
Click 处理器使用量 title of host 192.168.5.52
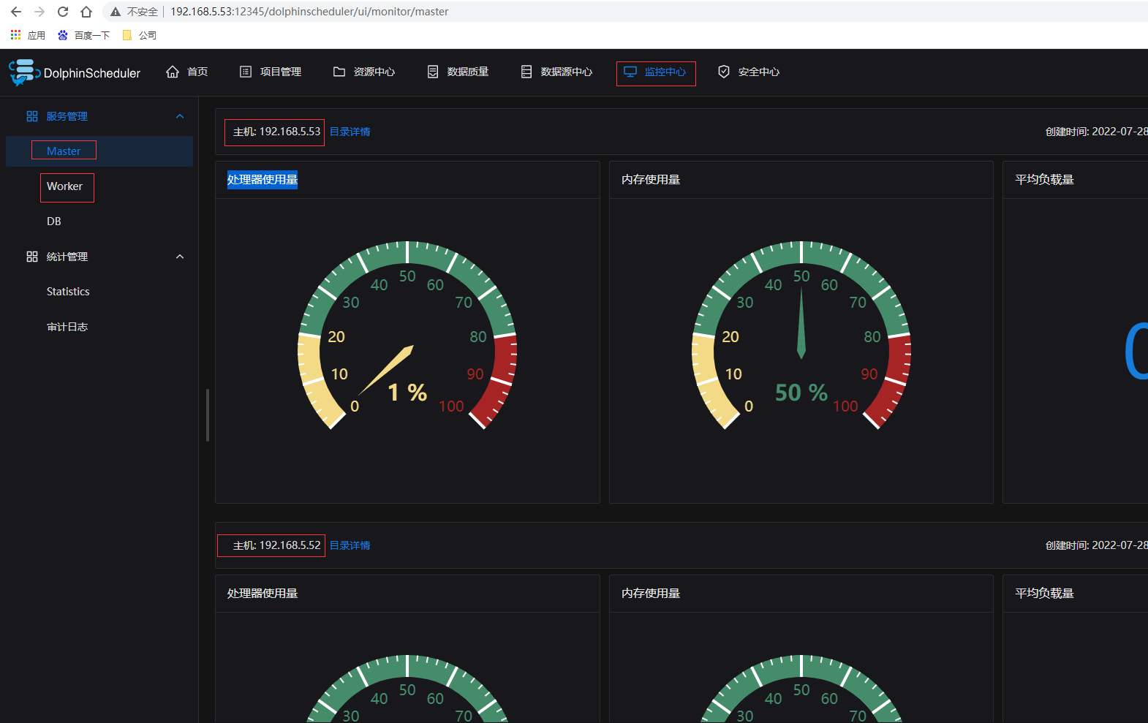click(263, 594)
